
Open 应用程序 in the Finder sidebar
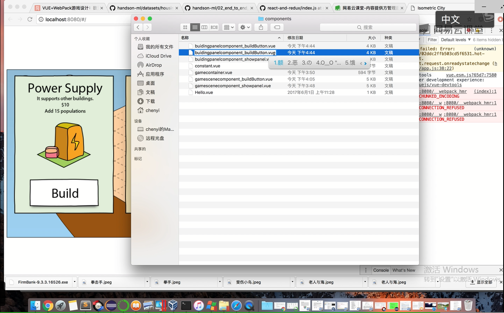[151, 74]
